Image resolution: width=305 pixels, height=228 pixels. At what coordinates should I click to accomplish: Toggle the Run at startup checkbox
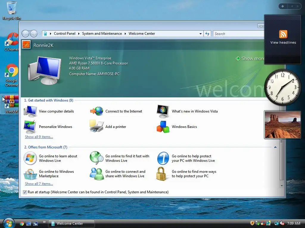click(x=25, y=192)
